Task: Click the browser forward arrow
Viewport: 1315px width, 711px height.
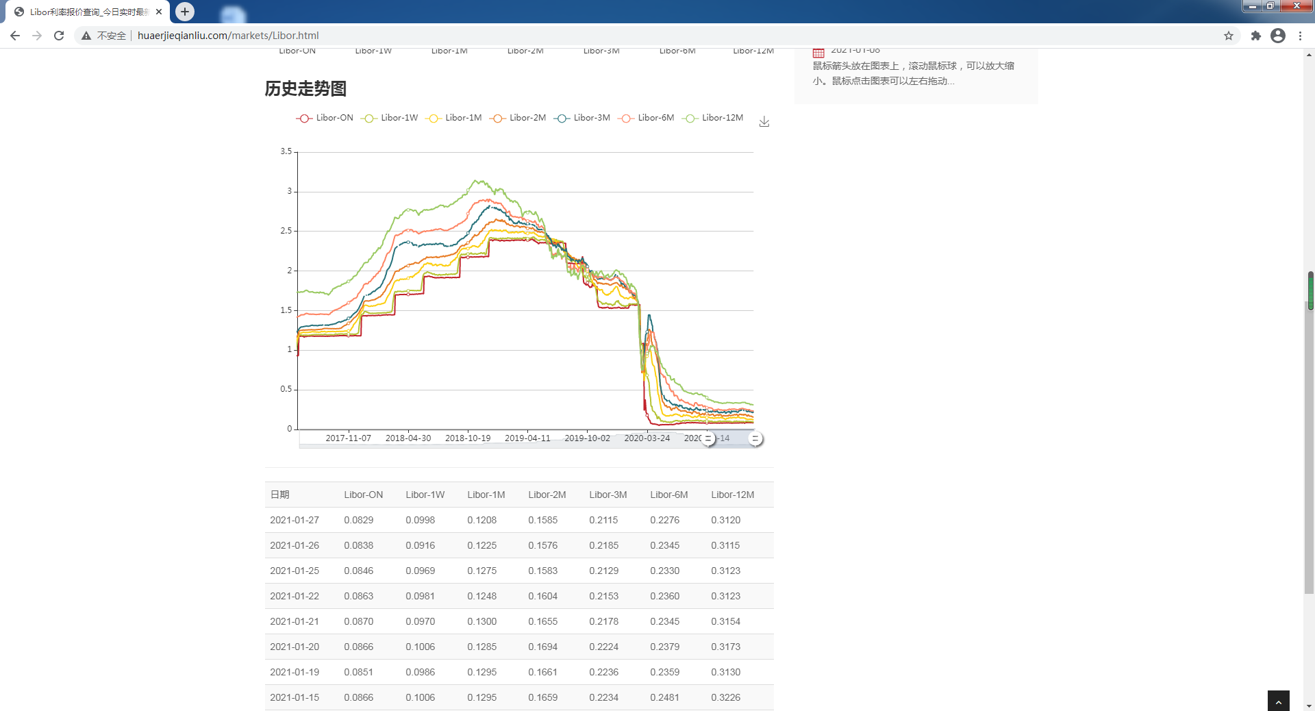Action: (x=36, y=36)
